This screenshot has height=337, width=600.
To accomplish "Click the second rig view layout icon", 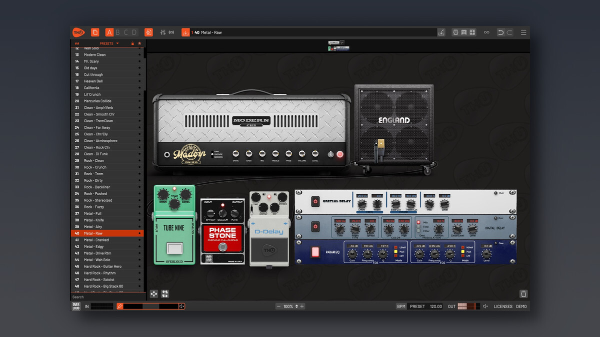I will [x=464, y=32].
